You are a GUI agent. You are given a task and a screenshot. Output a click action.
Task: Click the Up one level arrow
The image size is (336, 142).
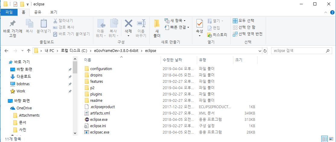tap(29, 51)
